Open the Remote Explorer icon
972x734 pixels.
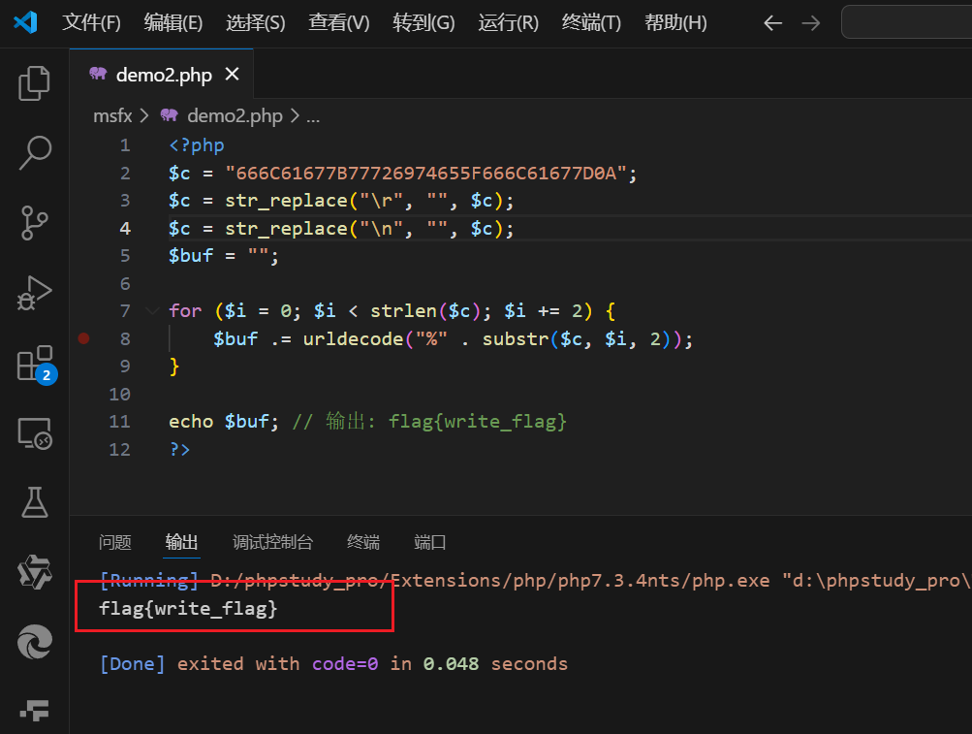pyautogui.click(x=35, y=434)
